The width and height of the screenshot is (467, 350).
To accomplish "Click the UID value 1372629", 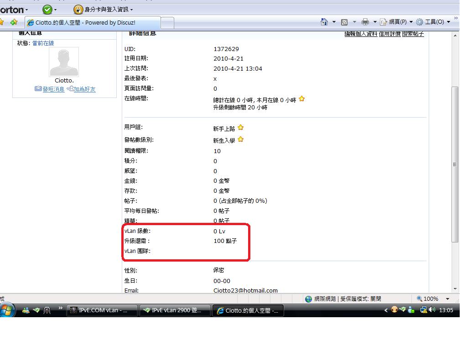I will [226, 49].
